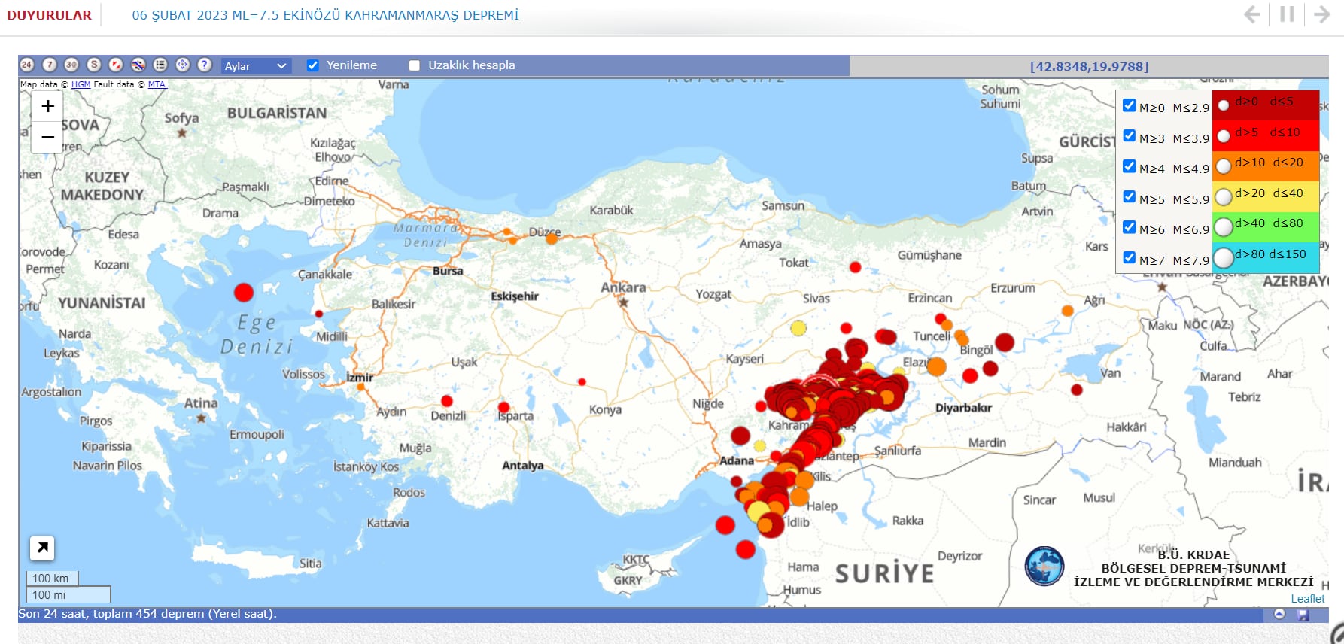Click the B.Ü. KRDAE round logo
The width and height of the screenshot is (1344, 644).
point(1044,567)
